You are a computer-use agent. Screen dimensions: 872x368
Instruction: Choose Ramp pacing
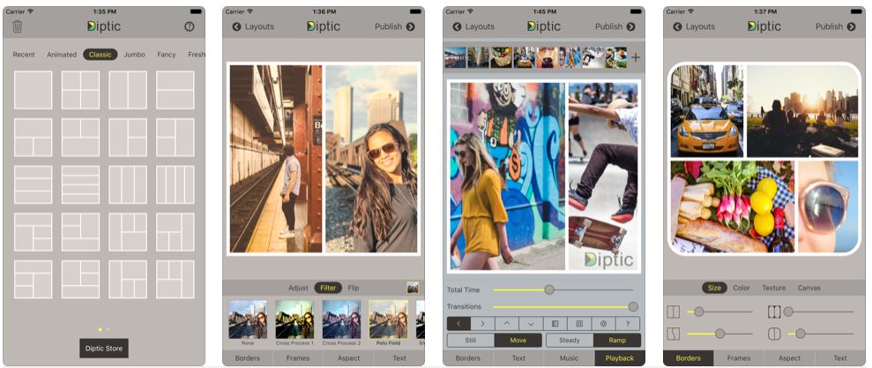pyautogui.click(x=616, y=340)
